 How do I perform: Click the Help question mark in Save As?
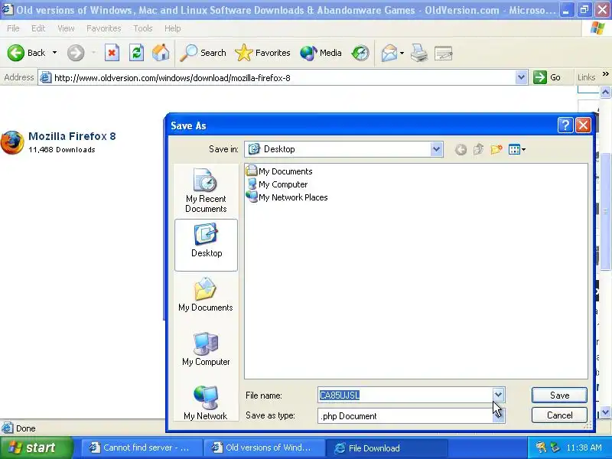(x=565, y=125)
